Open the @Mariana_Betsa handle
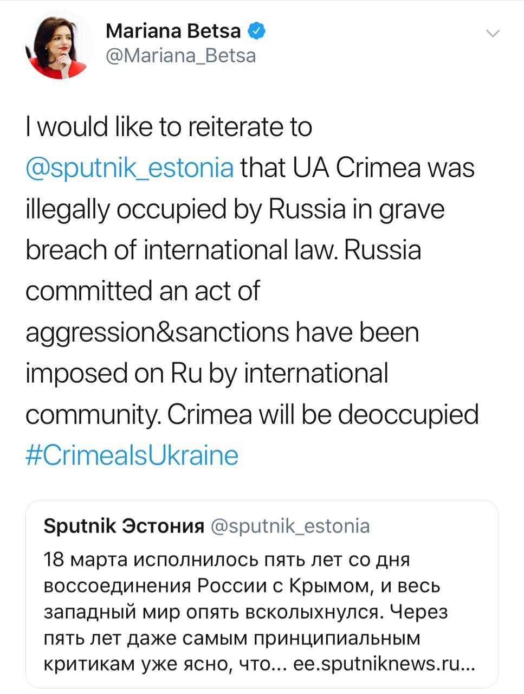The width and height of the screenshot is (524, 694). click(x=180, y=56)
